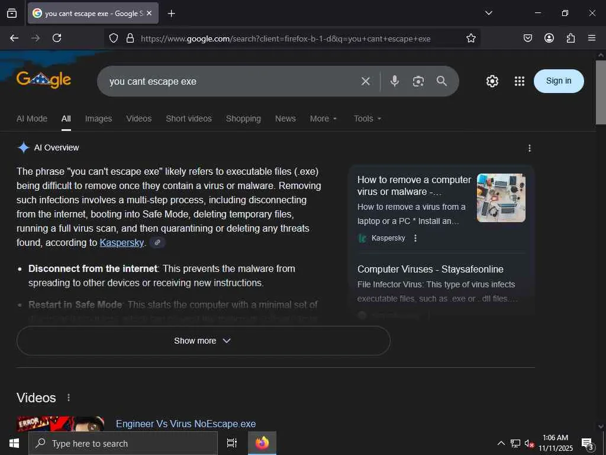Switch to Images tab
606x455 pixels.
tap(99, 118)
